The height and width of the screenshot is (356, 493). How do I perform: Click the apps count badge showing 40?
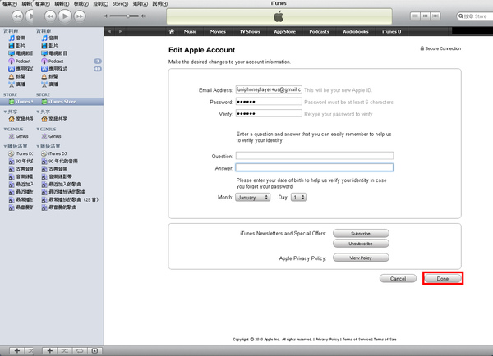(x=98, y=69)
